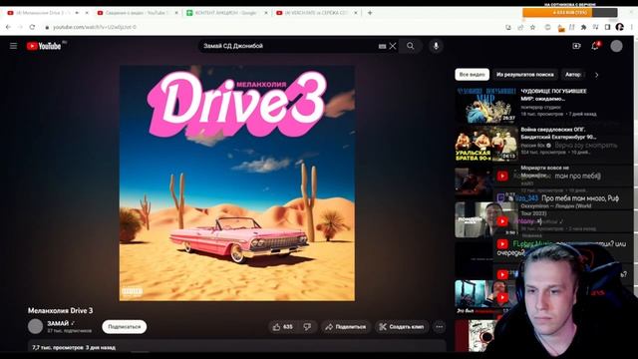Bookmark this page with the star
The width and height of the screenshot is (638, 359).
(532, 27)
